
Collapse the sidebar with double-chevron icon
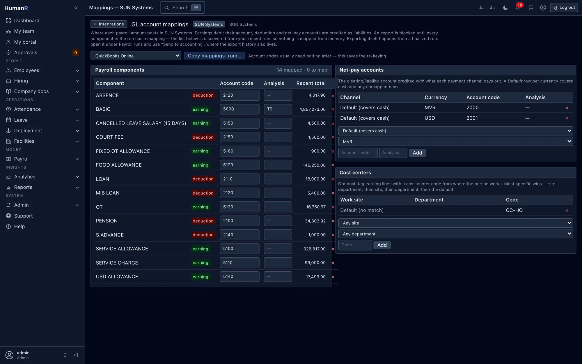point(76,8)
